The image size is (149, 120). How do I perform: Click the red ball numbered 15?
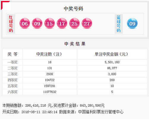tap(50, 23)
